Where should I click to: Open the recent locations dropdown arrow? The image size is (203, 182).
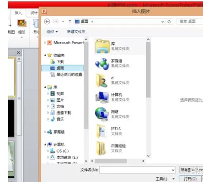[63, 21]
